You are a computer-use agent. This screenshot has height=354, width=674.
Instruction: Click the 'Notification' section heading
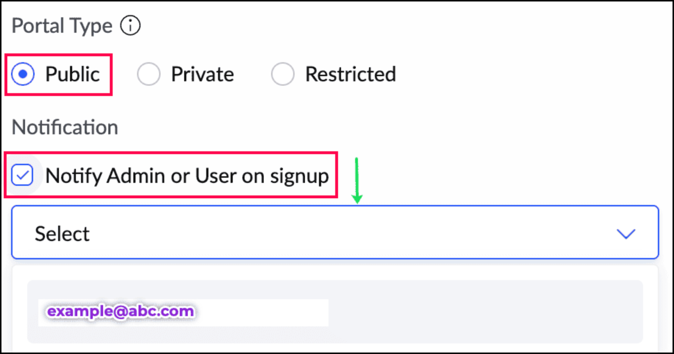pos(65,127)
